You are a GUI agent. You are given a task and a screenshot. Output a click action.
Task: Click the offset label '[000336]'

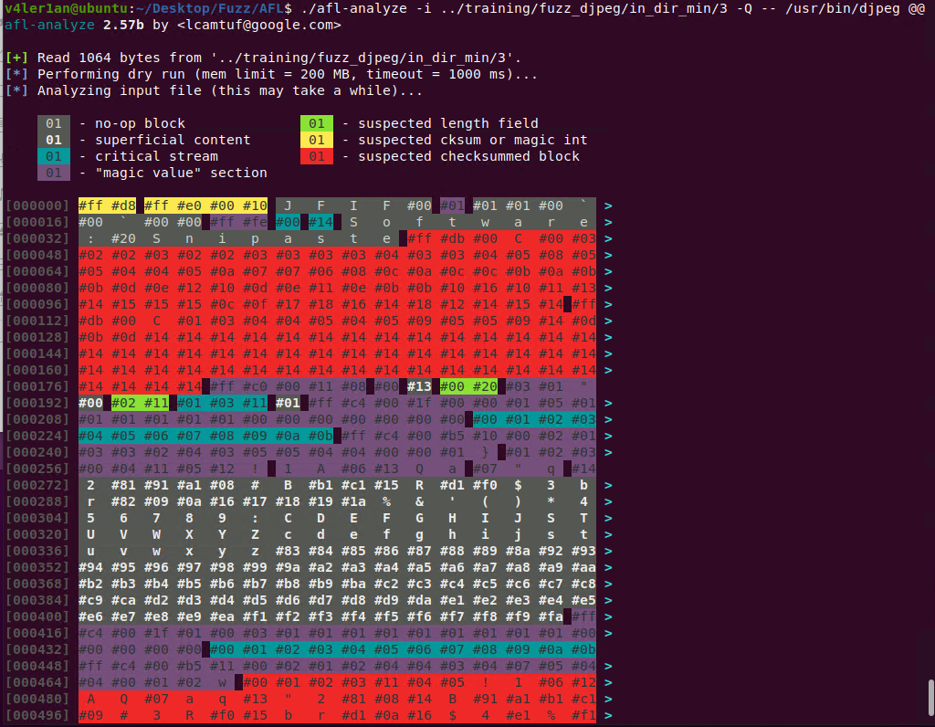[x=37, y=551]
